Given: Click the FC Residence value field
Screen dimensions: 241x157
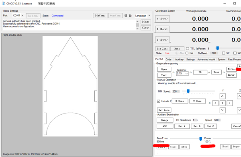Looking at the screenshot, I should point(195,120).
